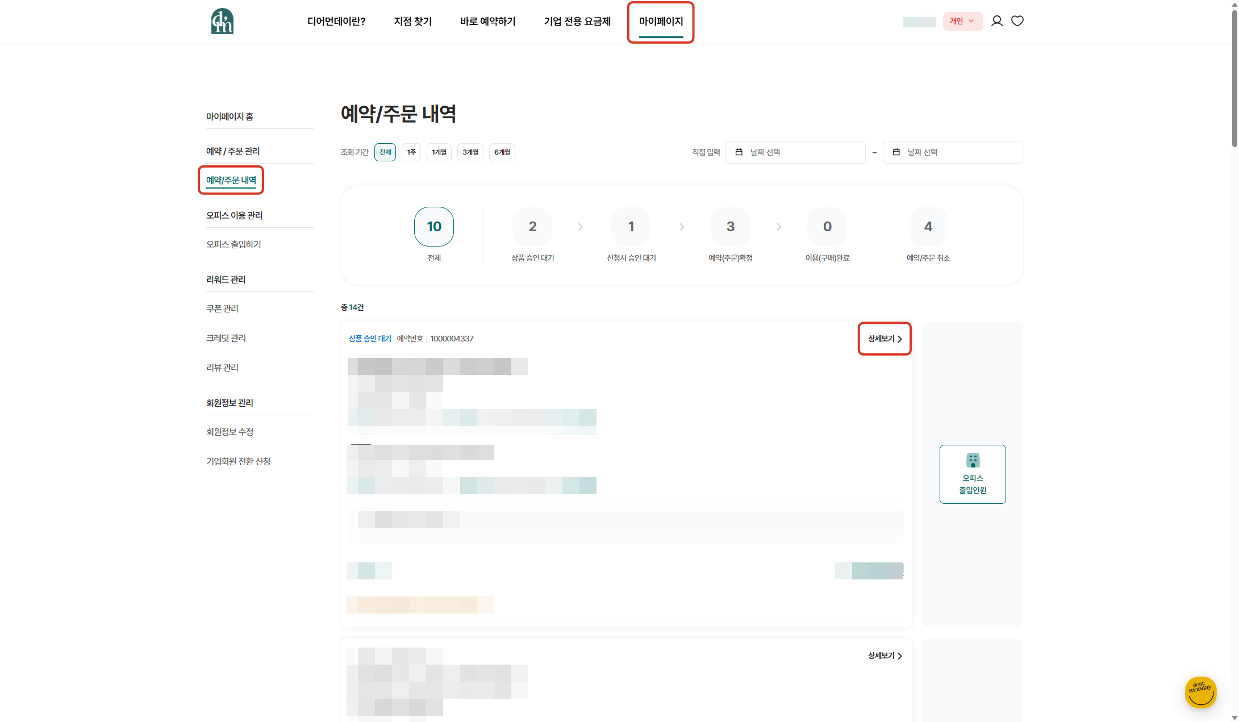Viewport: 1239px width, 722px height.
Task: Go to 쿠폰 관리 in sidebar
Action: click(x=222, y=308)
